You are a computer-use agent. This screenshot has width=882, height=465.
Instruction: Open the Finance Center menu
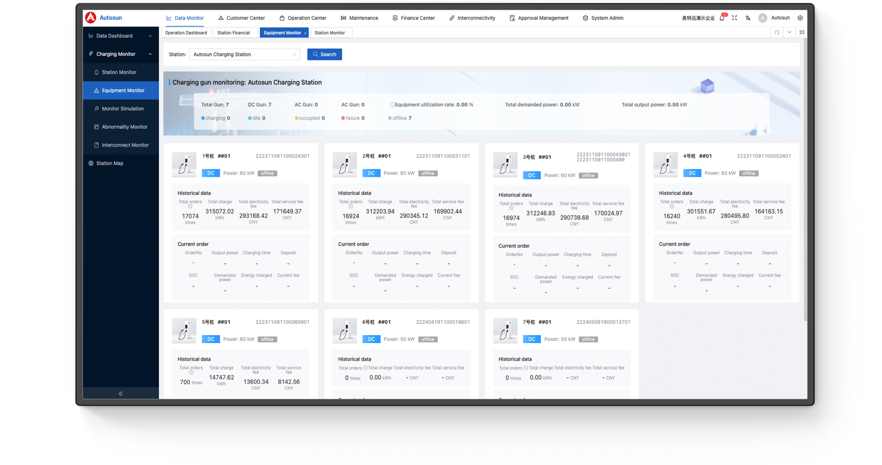pyautogui.click(x=413, y=18)
